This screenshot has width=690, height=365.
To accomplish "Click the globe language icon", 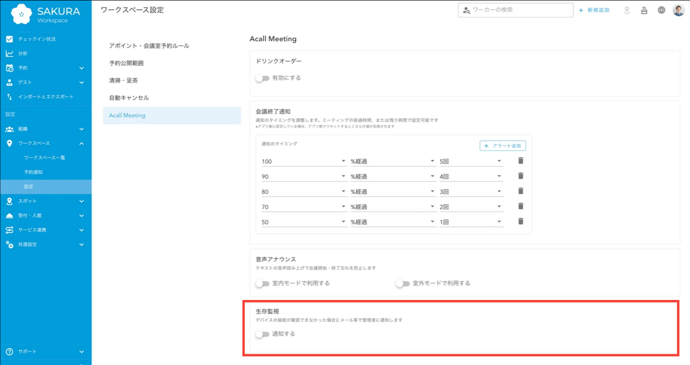I will tap(661, 10).
